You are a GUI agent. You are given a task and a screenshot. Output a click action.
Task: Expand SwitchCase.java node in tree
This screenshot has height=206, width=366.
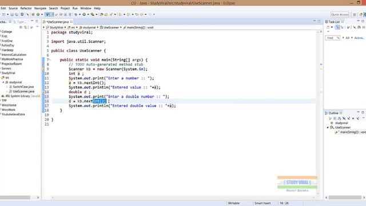(x=7, y=87)
